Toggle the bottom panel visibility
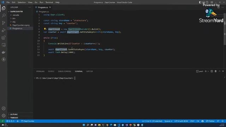Viewport: 226px width, 127px height. (204, 2)
